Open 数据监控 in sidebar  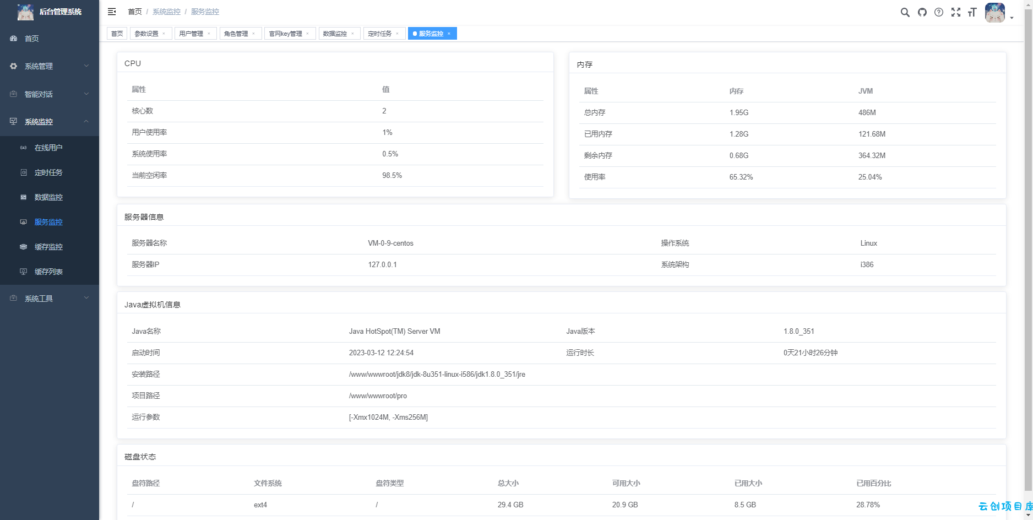(x=48, y=197)
